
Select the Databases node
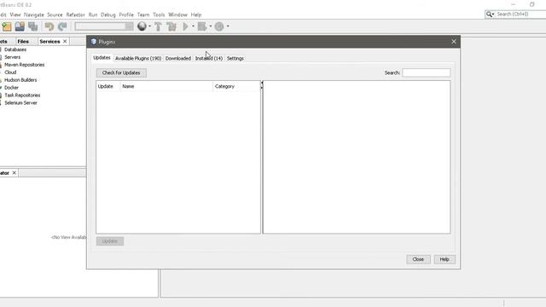pyautogui.click(x=15, y=49)
